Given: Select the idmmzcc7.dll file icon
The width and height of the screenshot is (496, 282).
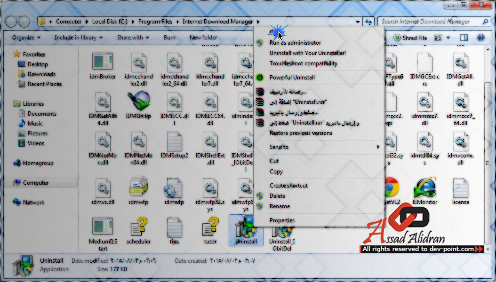Looking at the screenshot, I should (425, 101).
